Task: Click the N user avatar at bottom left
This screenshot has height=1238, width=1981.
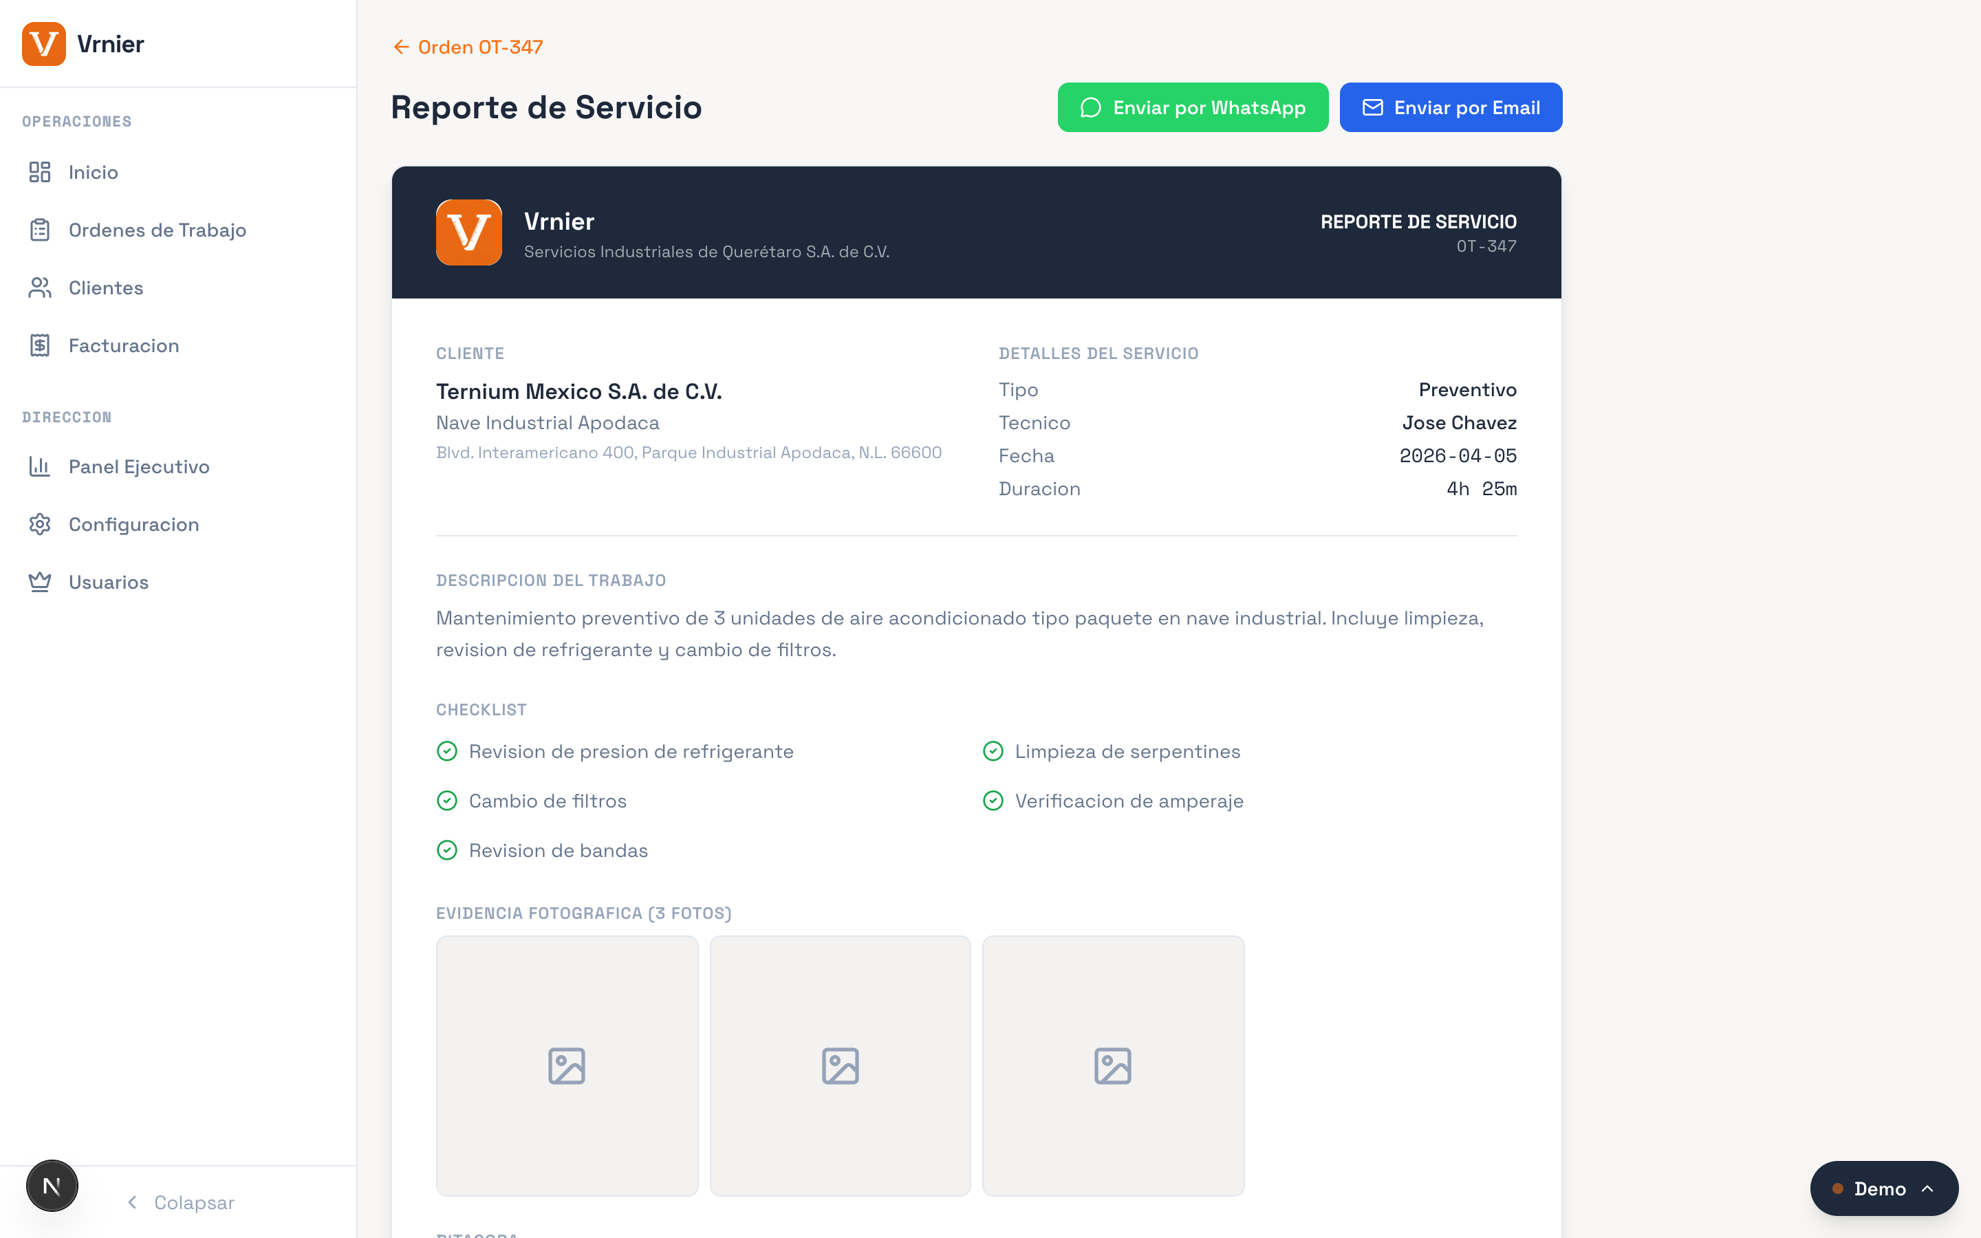Action: [x=52, y=1185]
